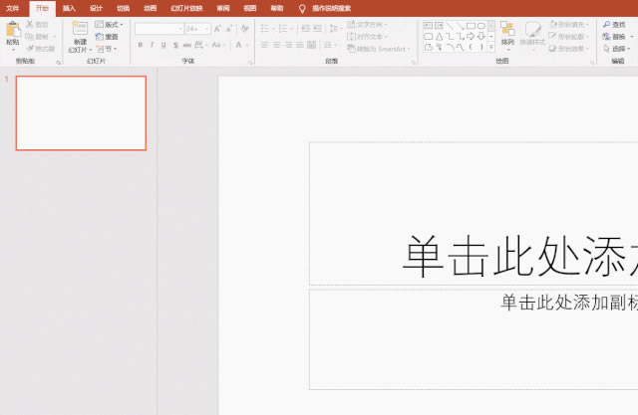Select the Text Box shape in gallery

[x=428, y=26]
